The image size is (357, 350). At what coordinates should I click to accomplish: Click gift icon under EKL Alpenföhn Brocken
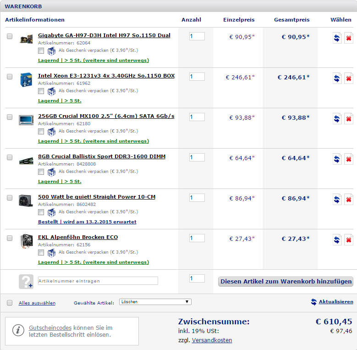click(51, 253)
